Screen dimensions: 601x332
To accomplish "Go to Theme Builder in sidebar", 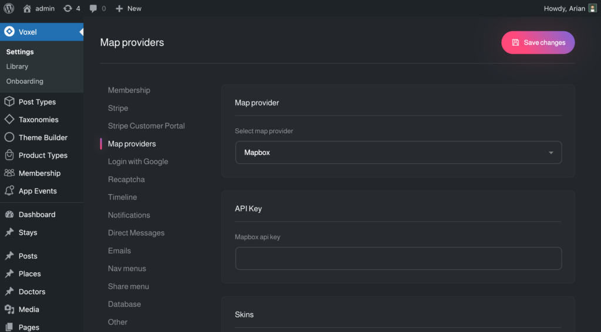I will (43, 137).
